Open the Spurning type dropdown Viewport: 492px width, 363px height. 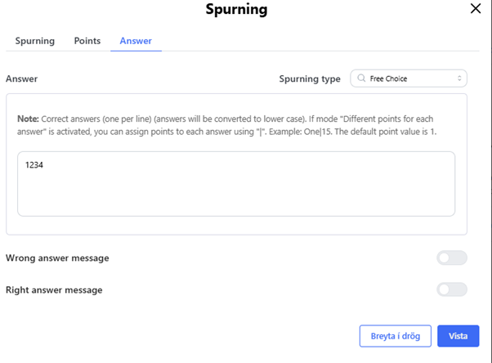pos(409,78)
